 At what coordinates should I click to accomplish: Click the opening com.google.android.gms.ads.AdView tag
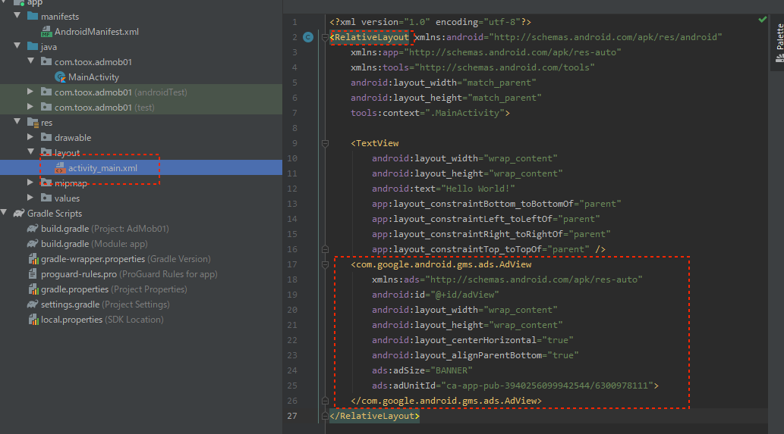442,264
